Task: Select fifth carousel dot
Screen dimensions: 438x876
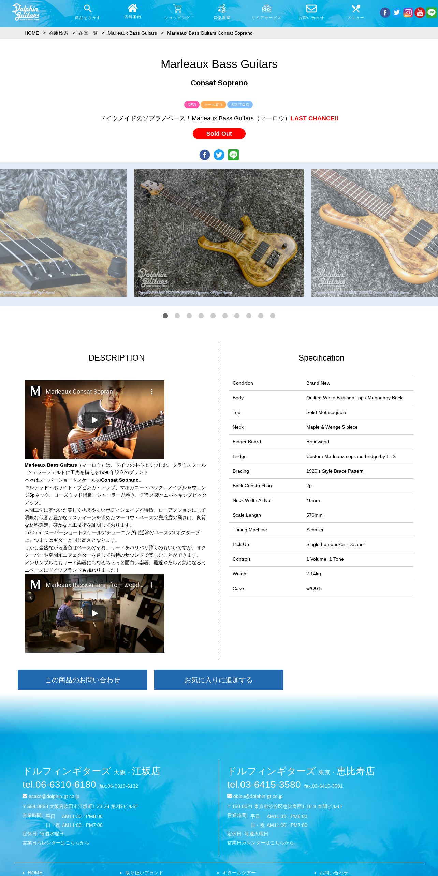Action: point(213,316)
